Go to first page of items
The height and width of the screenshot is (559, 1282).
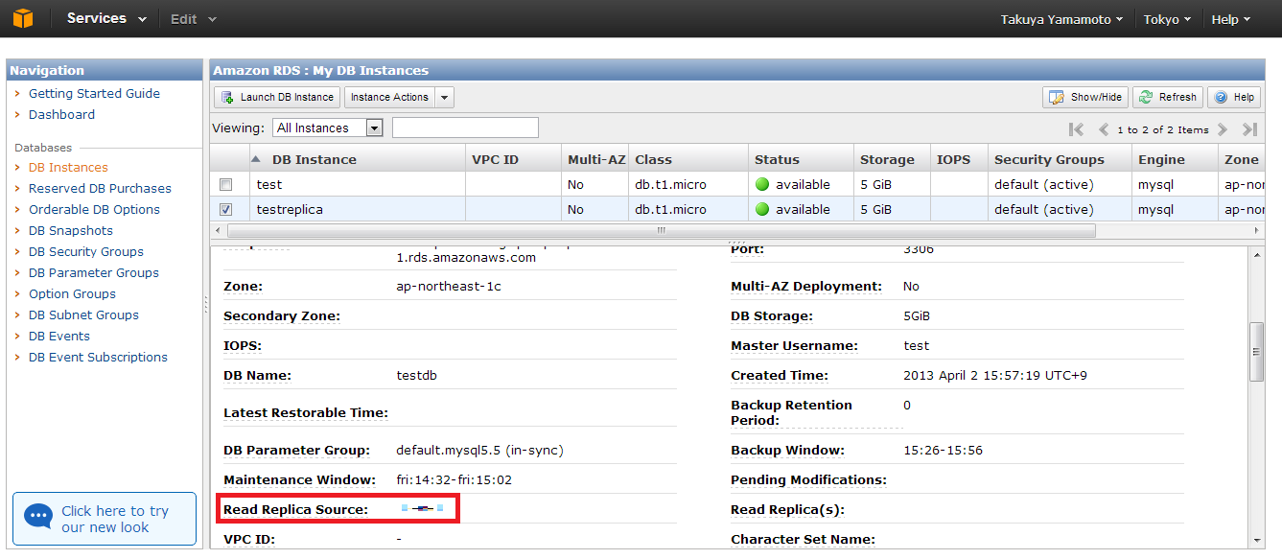[1076, 129]
